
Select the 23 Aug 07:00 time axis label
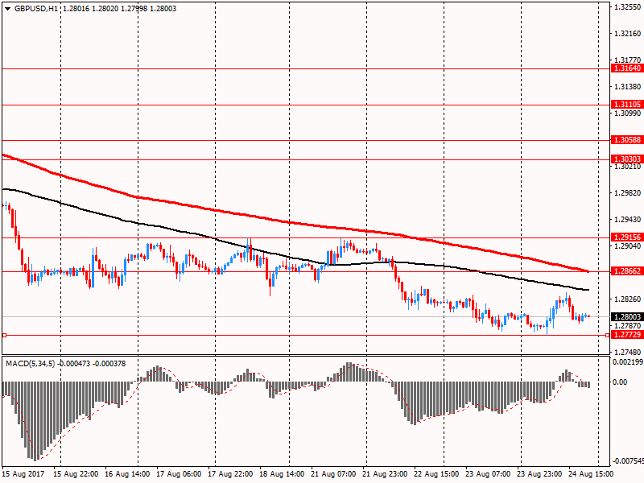pos(488,474)
